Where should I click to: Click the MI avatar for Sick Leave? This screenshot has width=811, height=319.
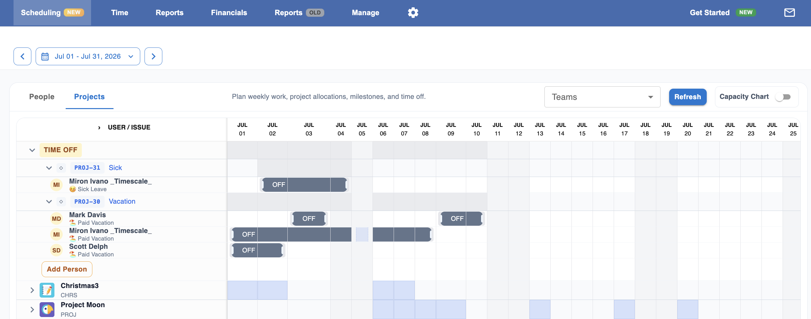pos(56,185)
